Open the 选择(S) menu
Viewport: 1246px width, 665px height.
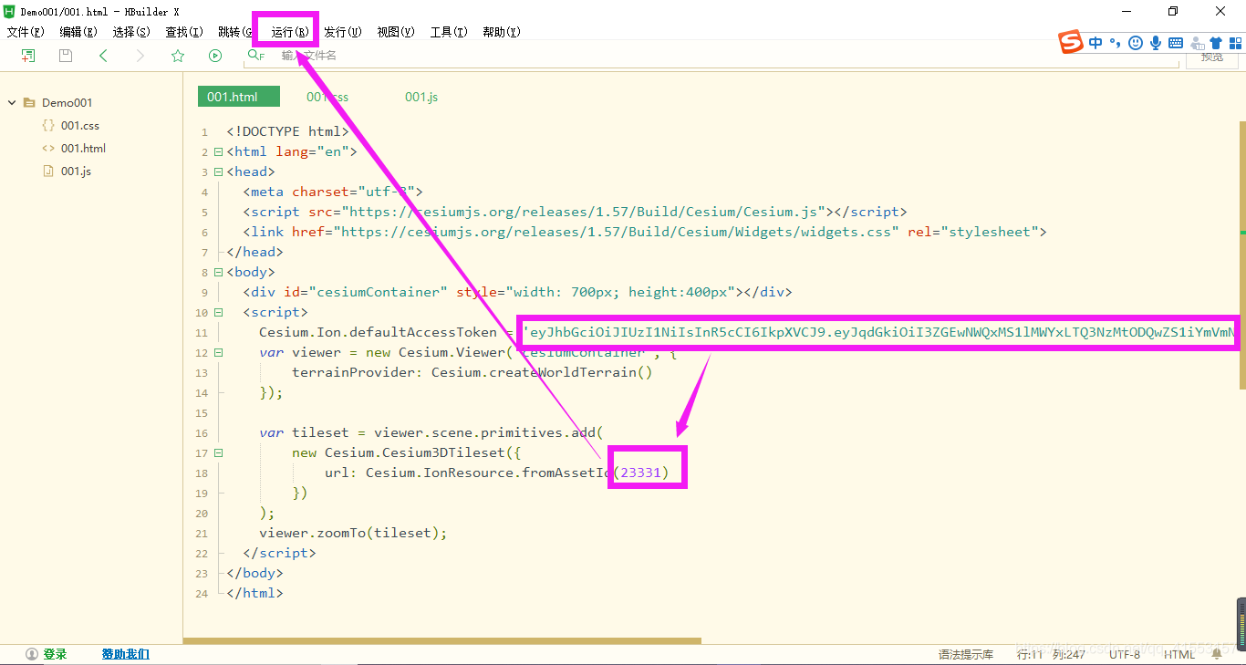click(131, 32)
